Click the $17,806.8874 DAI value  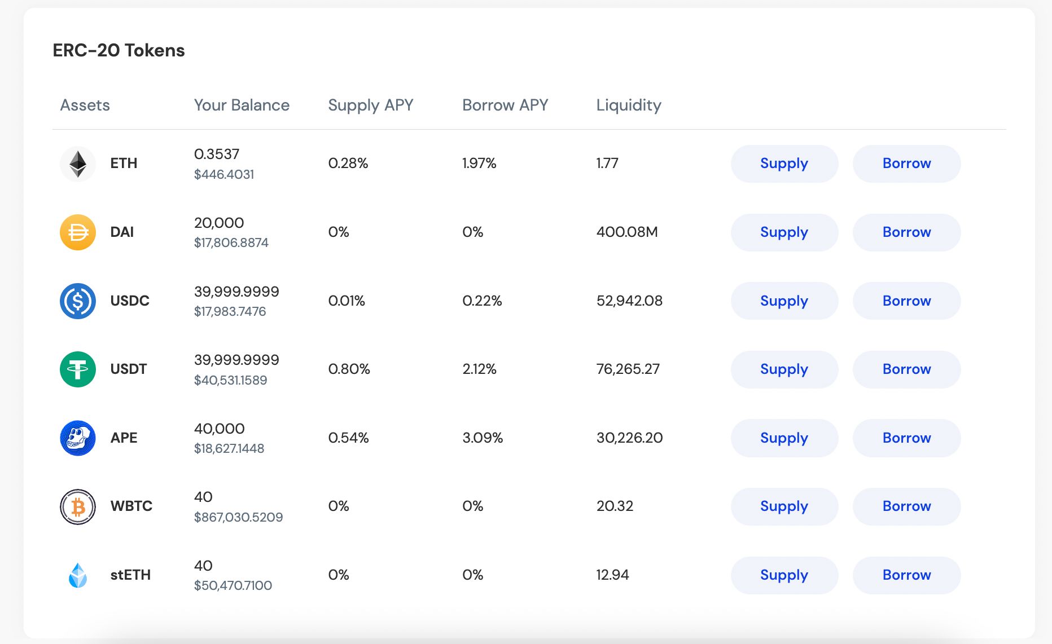231,243
